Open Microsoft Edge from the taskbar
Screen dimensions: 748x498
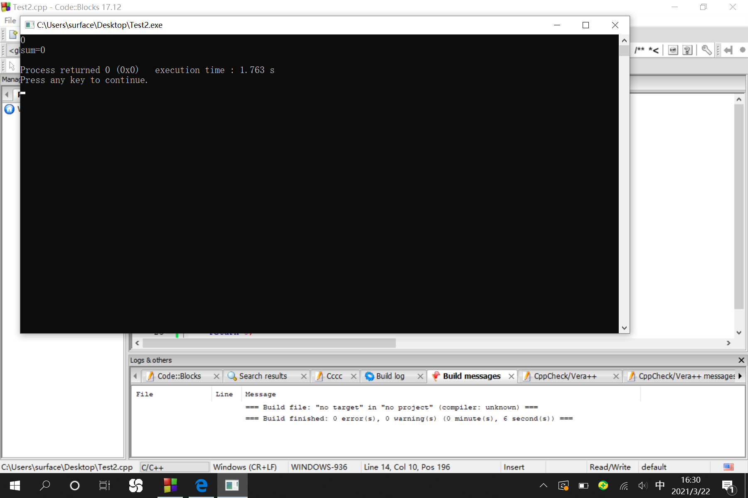[201, 485]
